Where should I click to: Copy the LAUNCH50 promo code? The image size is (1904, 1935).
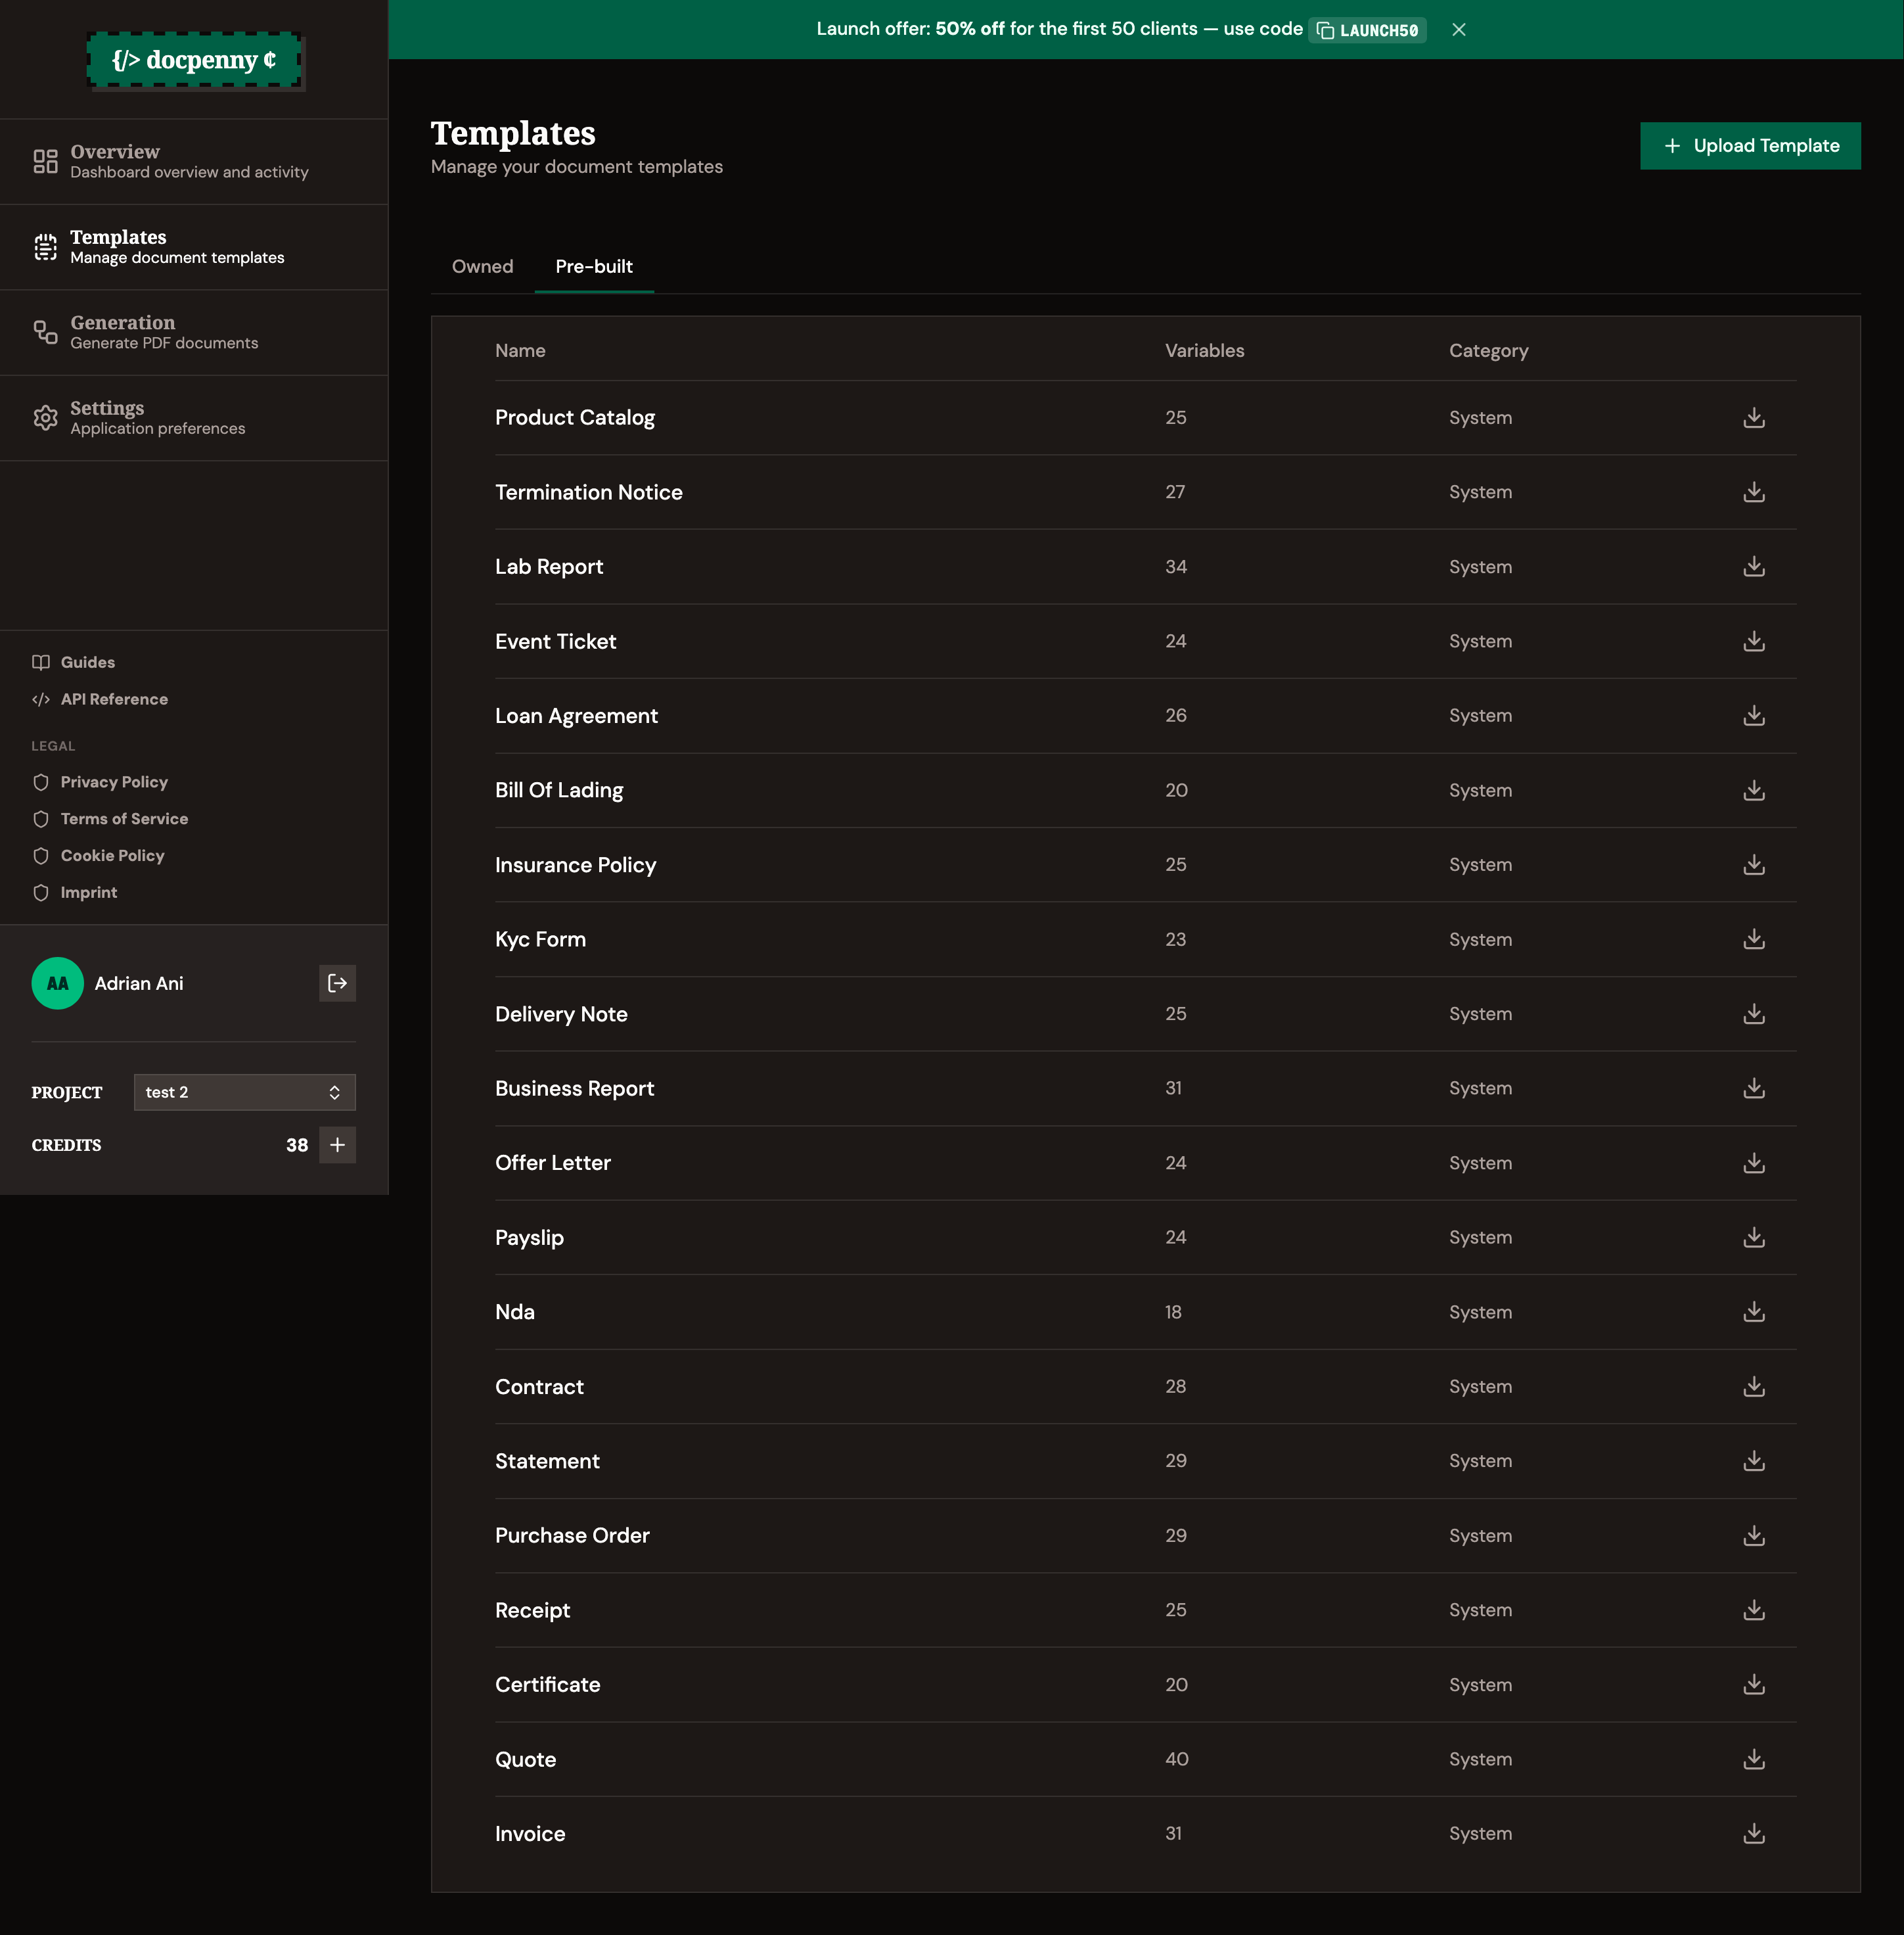click(1367, 30)
